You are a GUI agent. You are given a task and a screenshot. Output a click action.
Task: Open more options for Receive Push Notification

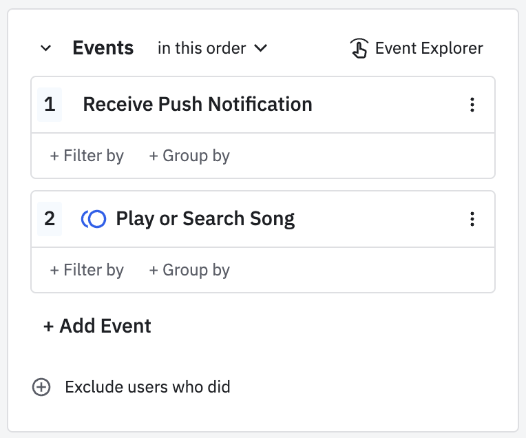tap(472, 105)
